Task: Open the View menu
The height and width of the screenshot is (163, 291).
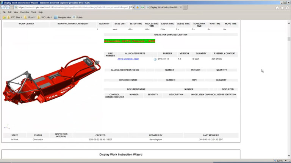Action: click(x=16, y=12)
